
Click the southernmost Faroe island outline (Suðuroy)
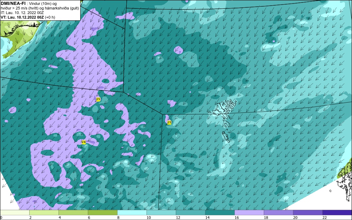[x=226, y=137]
